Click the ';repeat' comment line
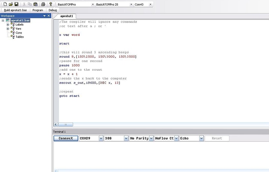This screenshot has width=269, height=172. 66,92
